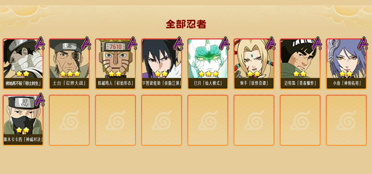372x174 pixels.
Task: Click the 宇智波佐助「侠隐江湖」portrait
Action: click(162, 64)
